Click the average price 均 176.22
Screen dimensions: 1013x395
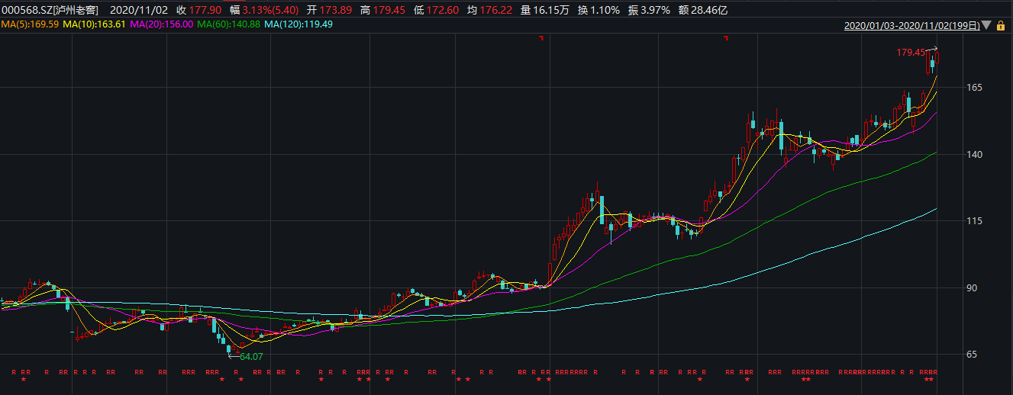click(489, 10)
